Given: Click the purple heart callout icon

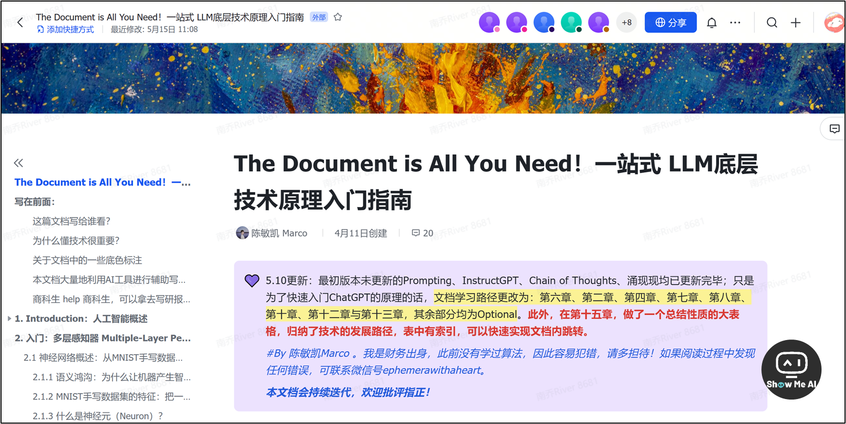Looking at the screenshot, I should [252, 280].
